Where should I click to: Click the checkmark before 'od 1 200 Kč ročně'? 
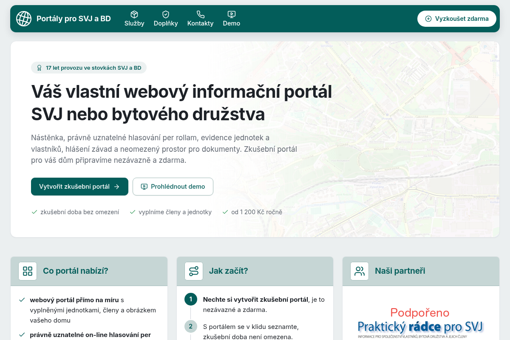[x=225, y=212]
